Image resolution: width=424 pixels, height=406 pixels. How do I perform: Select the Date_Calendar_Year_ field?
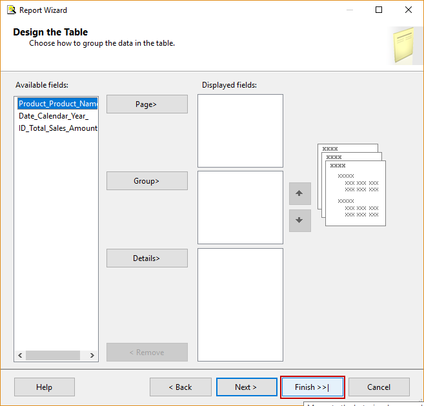54,116
